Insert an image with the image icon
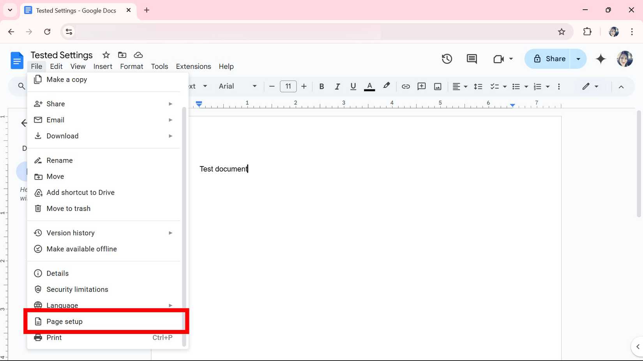Viewport: 643px width, 361px height. click(x=438, y=86)
